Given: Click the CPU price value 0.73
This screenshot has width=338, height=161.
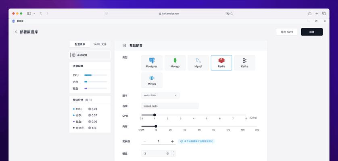Looking at the screenshot, I should [x=94, y=109].
